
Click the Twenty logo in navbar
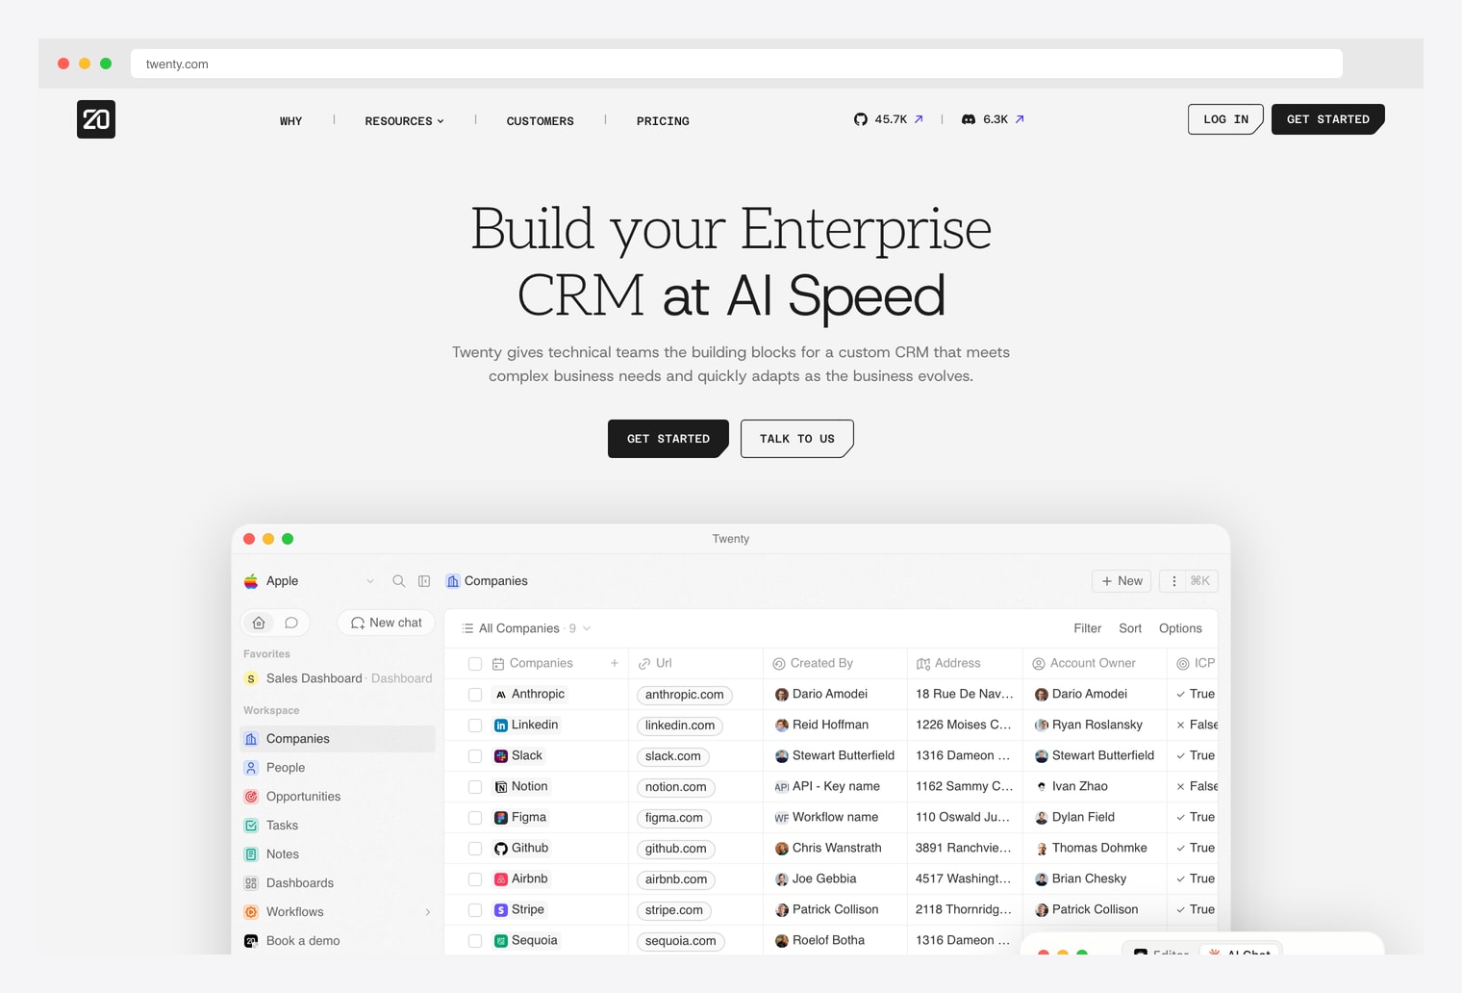pos(96,119)
